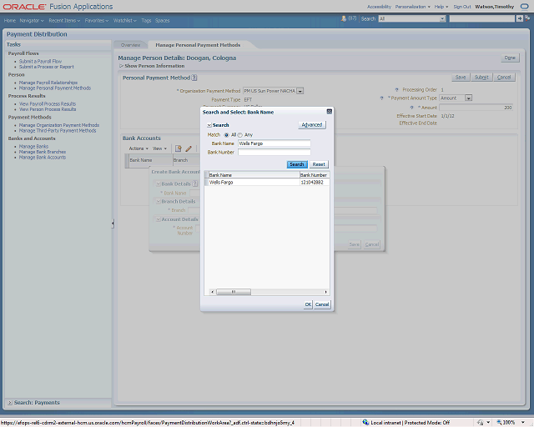
Task: Click the Reset button
Action: 319,164
